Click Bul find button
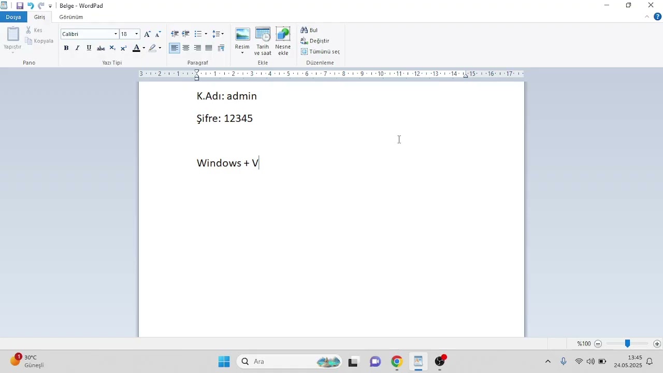 (309, 30)
